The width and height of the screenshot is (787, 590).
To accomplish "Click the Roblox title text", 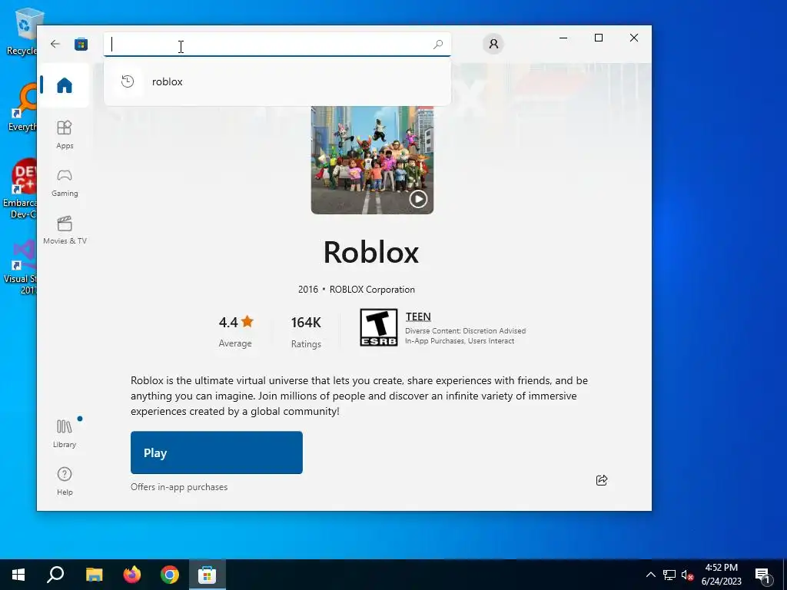I will 371,252.
